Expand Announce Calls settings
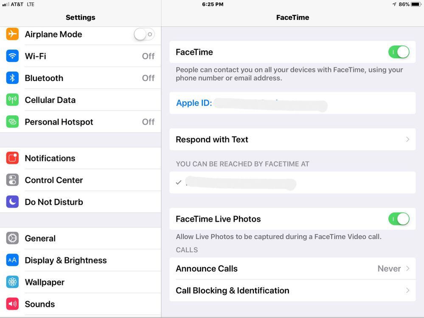This screenshot has height=318, width=424. point(293,268)
